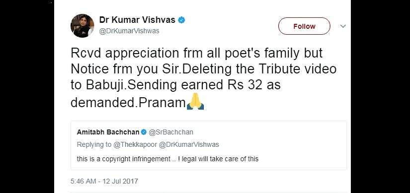
Task: Click the Follow button
Action: (x=304, y=26)
